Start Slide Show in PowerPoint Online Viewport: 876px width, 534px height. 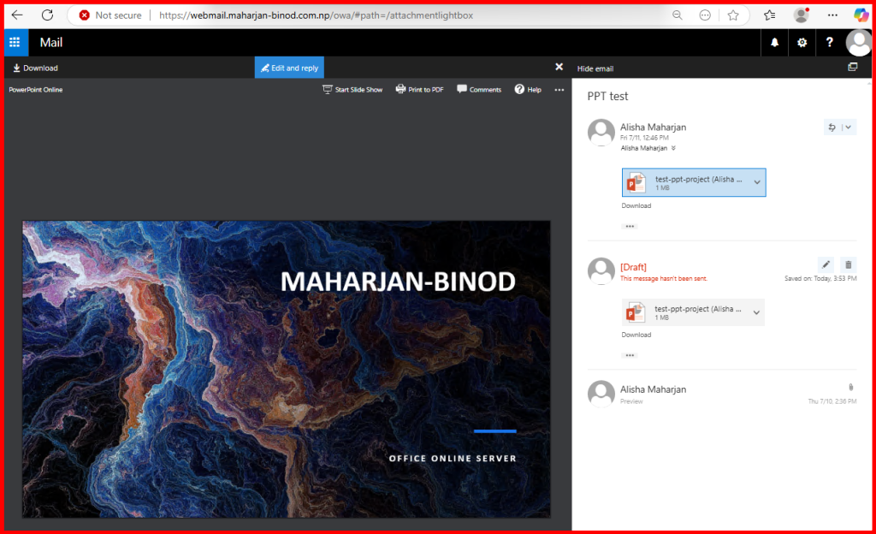[x=352, y=89]
